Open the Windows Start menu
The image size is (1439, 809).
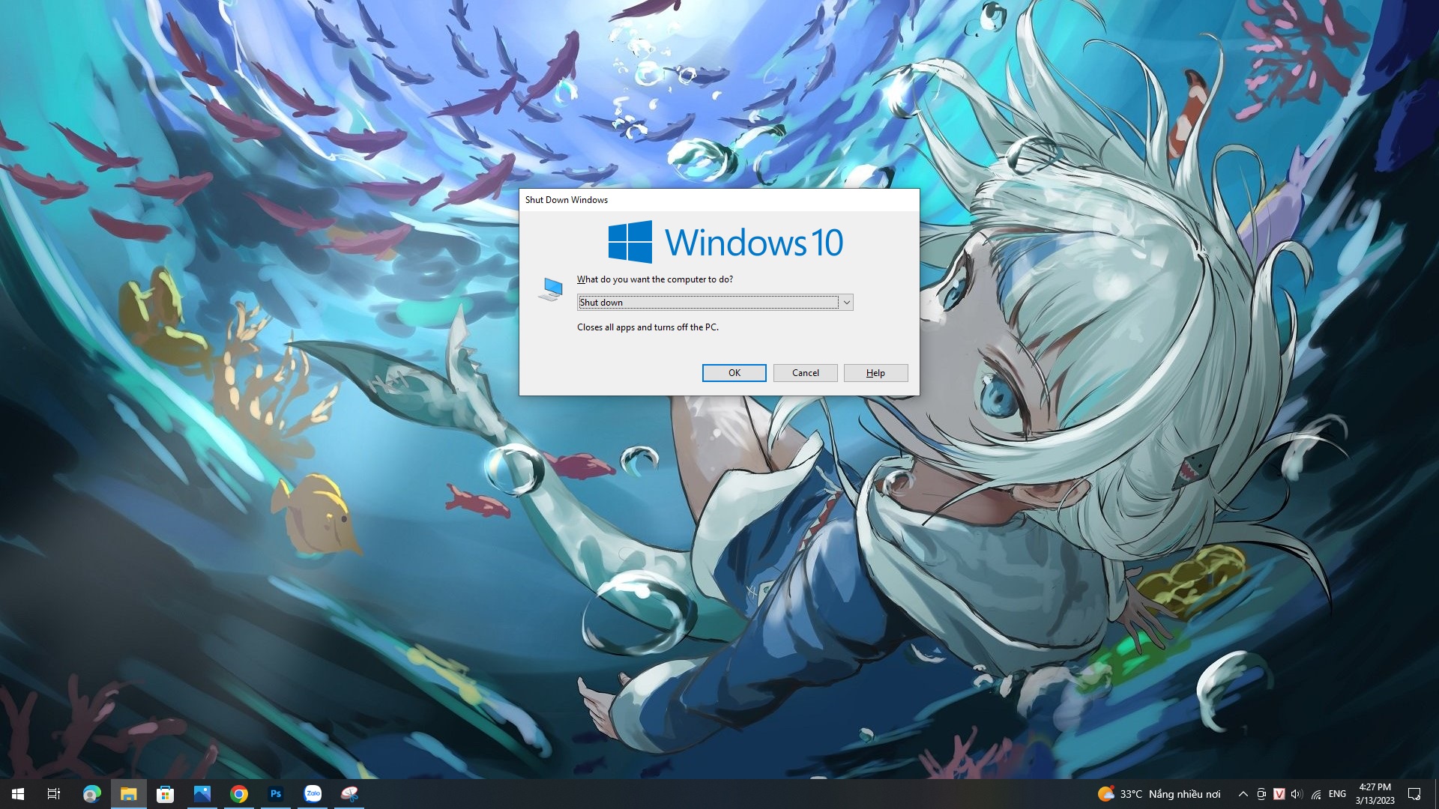[18, 794]
